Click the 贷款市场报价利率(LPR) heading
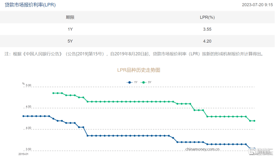275x157 pixels. [30, 5]
